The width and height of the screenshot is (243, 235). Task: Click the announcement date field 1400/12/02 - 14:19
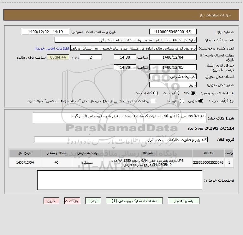45,32
